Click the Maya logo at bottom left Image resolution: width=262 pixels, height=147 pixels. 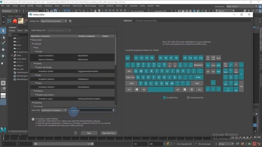point(3,130)
